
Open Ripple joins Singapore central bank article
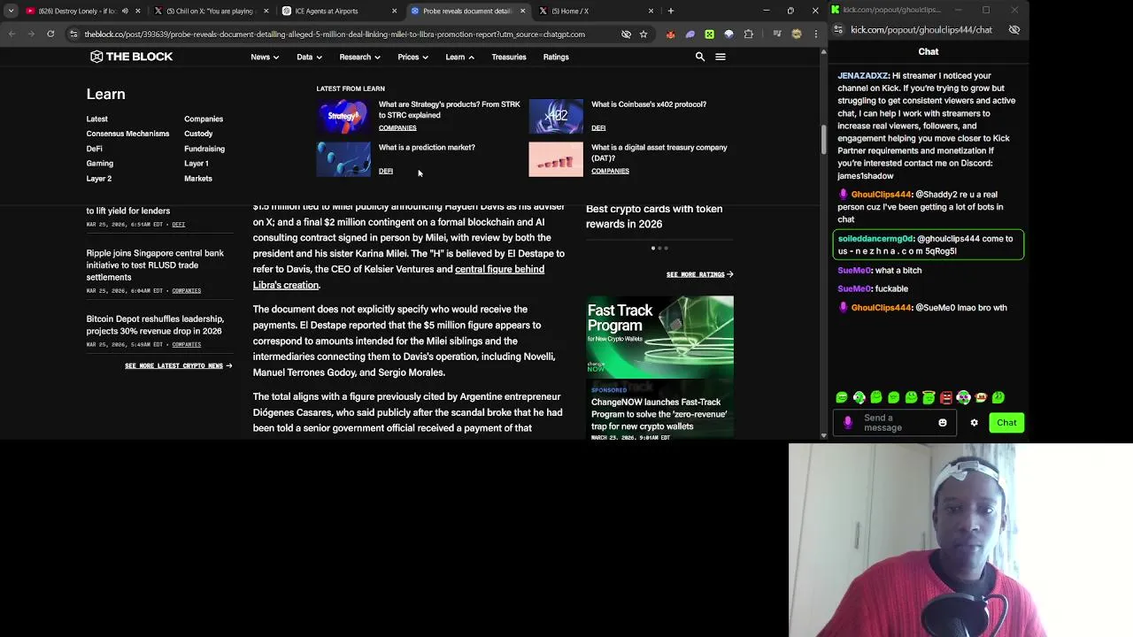tap(155, 265)
